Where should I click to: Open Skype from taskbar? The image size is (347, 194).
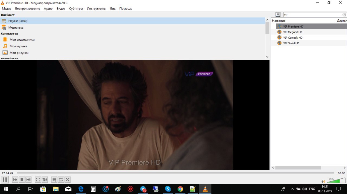click(x=168, y=189)
